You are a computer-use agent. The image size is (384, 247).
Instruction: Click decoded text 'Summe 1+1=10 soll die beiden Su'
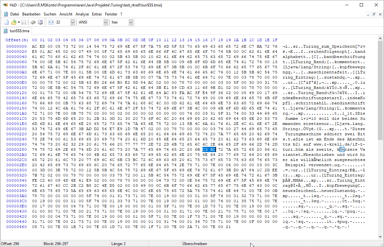pos(325,119)
